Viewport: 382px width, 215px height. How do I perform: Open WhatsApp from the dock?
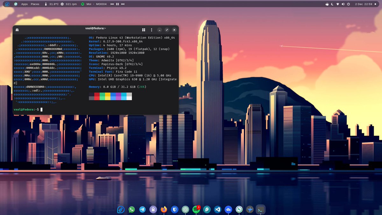coord(131,209)
